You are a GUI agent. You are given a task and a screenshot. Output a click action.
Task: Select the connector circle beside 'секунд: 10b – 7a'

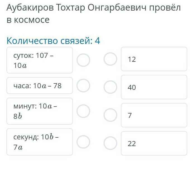click(x=83, y=142)
